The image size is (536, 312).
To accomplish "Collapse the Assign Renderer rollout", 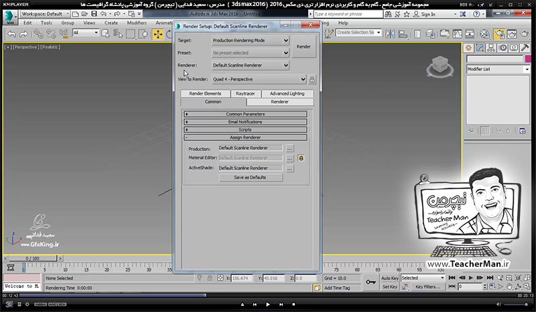I will 245,138.
